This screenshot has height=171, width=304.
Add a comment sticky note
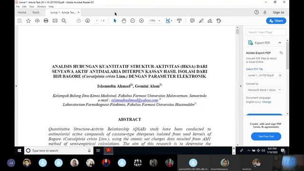tap(192, 21)
